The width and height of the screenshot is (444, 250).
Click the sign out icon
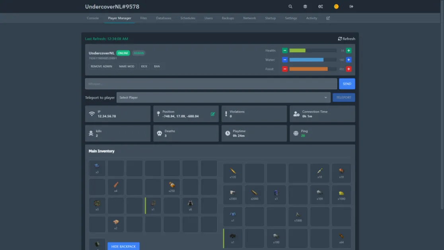pyautogui.click(x=351, y=7)
